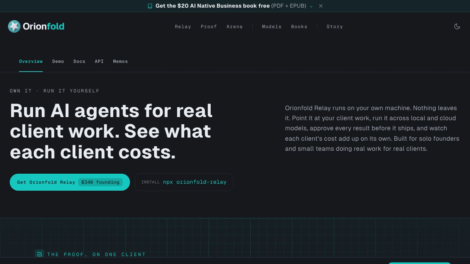Dismiss the free book banner

coord(321,6)
